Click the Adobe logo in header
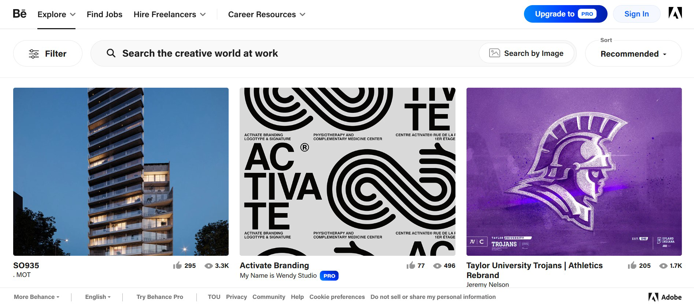 tap(675, 13)
